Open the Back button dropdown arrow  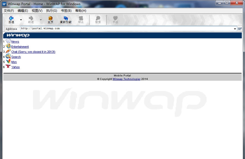[21, 19]
